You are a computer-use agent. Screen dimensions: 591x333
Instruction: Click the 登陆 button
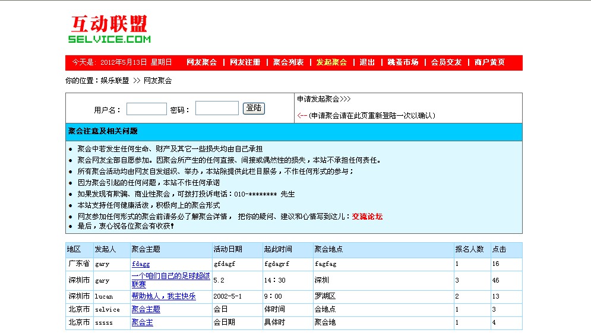(x=254, y=109)
